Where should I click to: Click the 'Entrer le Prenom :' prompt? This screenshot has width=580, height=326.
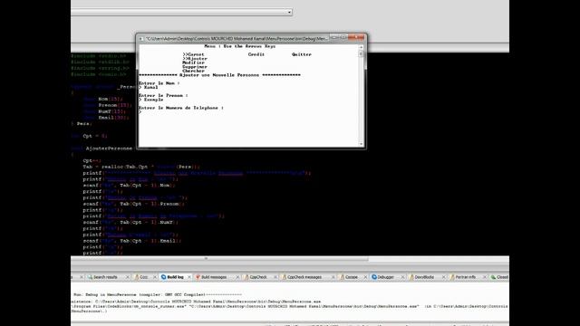tap(163, 95)
